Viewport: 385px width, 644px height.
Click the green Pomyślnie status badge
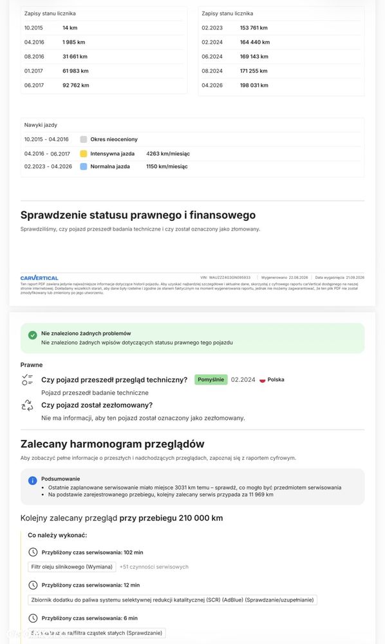coord(211,379)
